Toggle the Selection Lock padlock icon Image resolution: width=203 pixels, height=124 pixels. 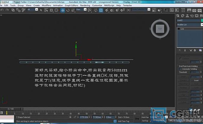[70, 117]
